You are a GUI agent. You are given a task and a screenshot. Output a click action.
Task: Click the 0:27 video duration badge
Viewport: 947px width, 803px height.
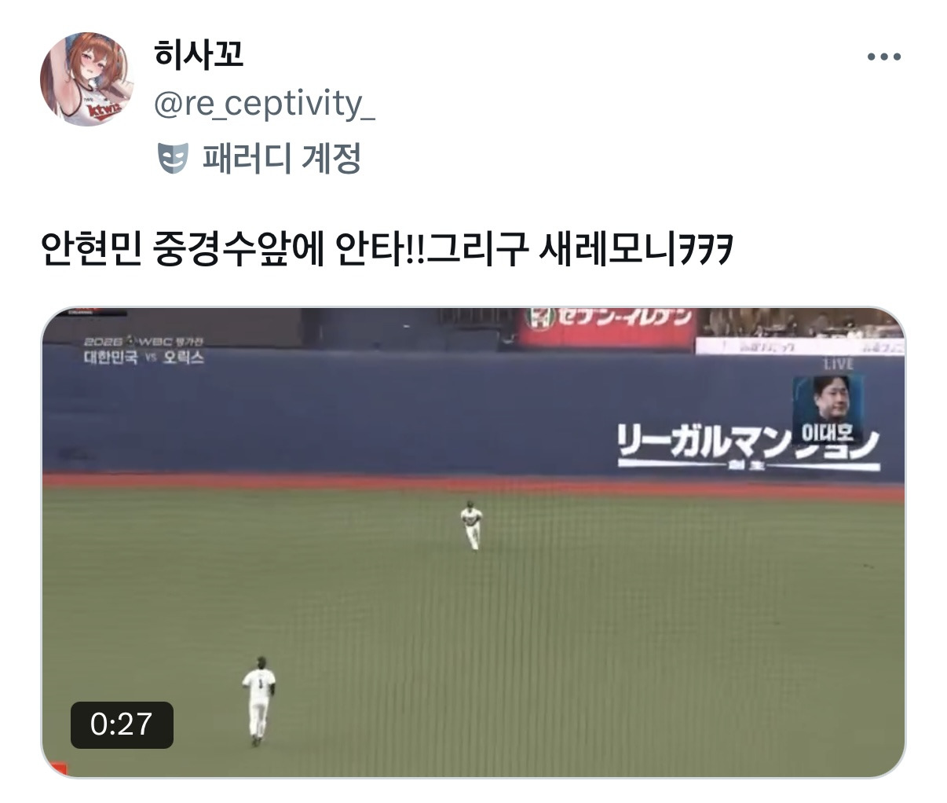pyautogui.click(x=122, y=724)
